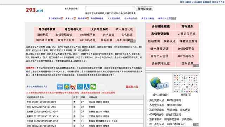Select 宾馆登记查询 in sidebar pink panel

tap(160, 34)
